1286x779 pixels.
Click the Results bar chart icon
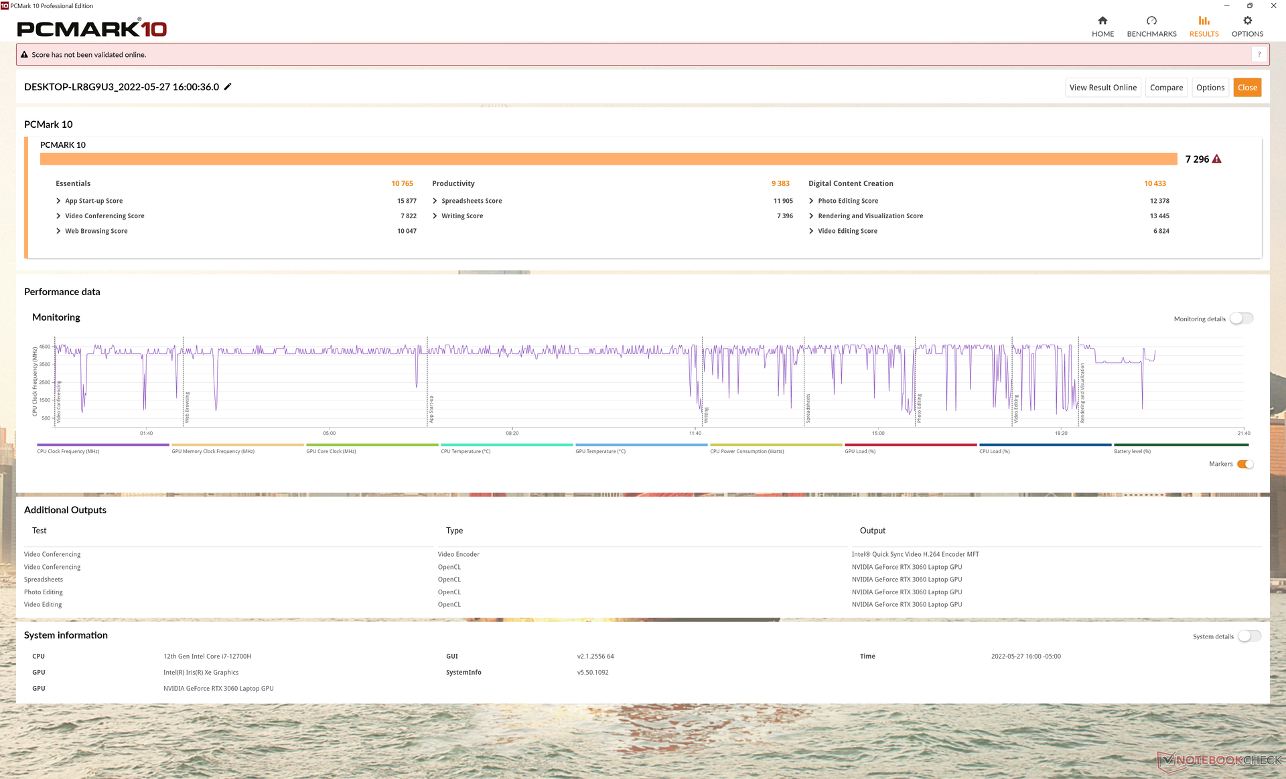(x=1204, y=21)
